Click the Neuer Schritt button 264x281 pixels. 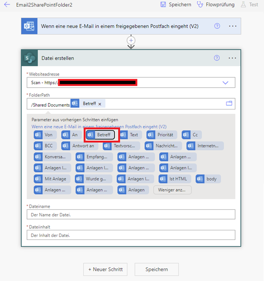click(106, 269)
